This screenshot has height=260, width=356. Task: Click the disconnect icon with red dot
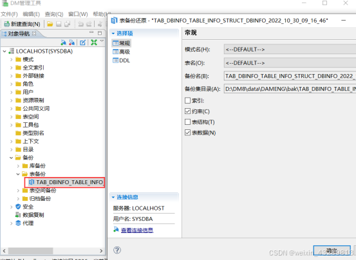(x=71, y=42)
